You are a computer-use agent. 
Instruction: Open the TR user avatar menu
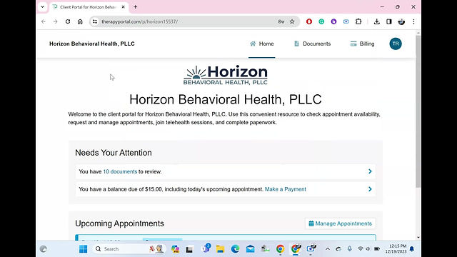point(396,44)
